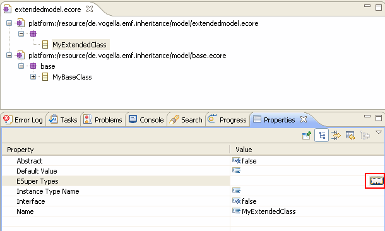Viewport: 385px width, 231px height.
Task: Collapse the unnamed package node
Action: [x=21, y=33]
